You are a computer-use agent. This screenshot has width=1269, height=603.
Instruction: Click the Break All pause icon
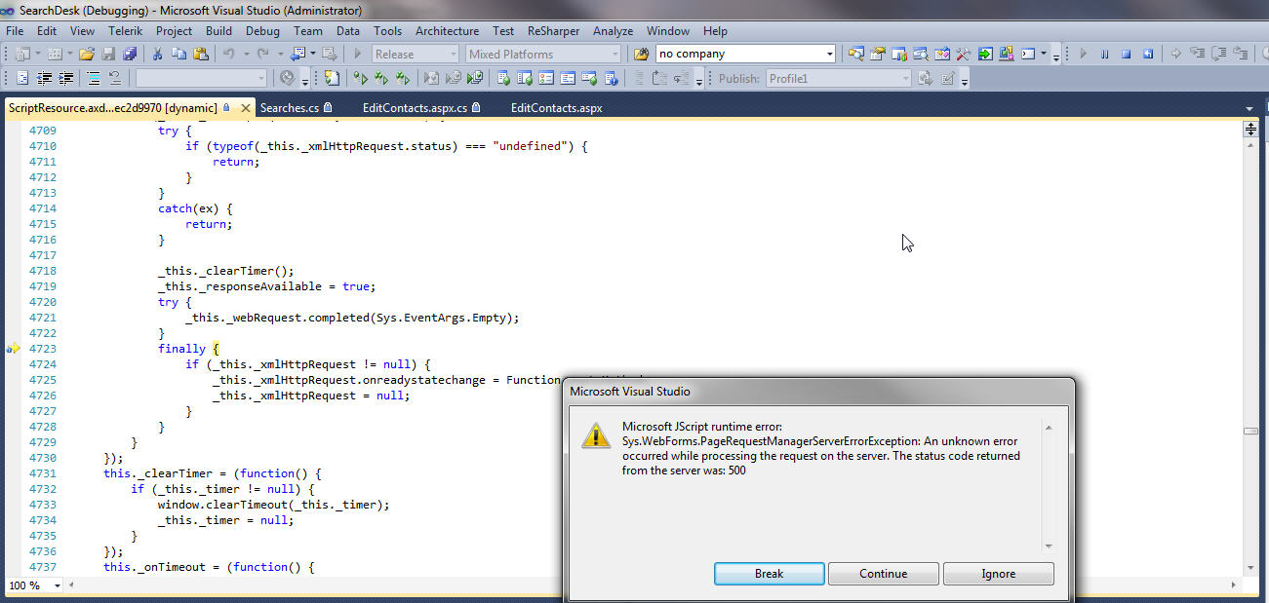[x=1104, y=55]
